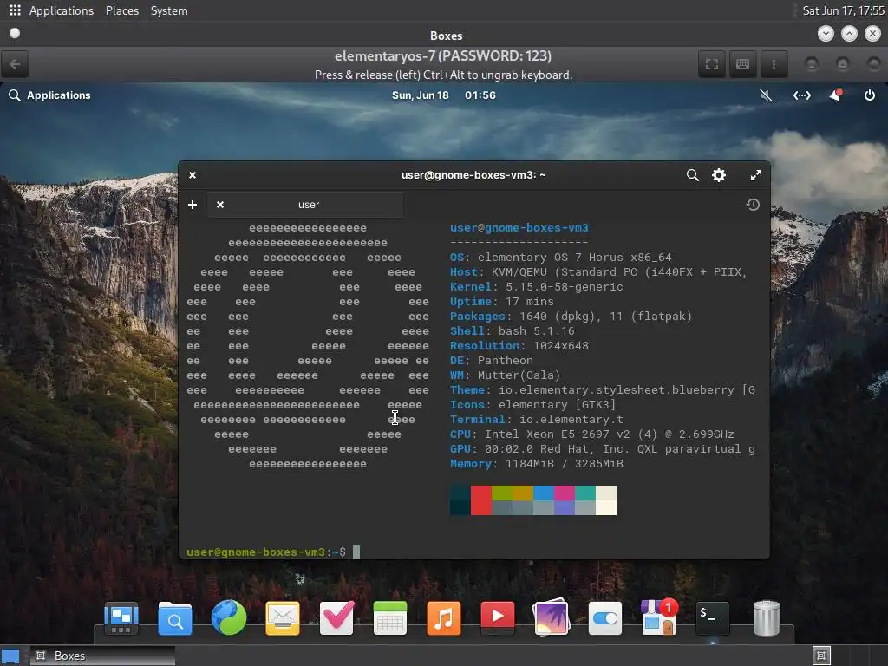Click the 'OS: elementary OS 7 Horus' line
Screen dimensions: 888x666
click(x=561, y=257)
